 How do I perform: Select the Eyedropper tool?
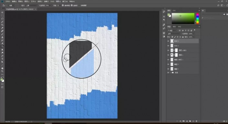pyautogui.click(x=2, y=28)
